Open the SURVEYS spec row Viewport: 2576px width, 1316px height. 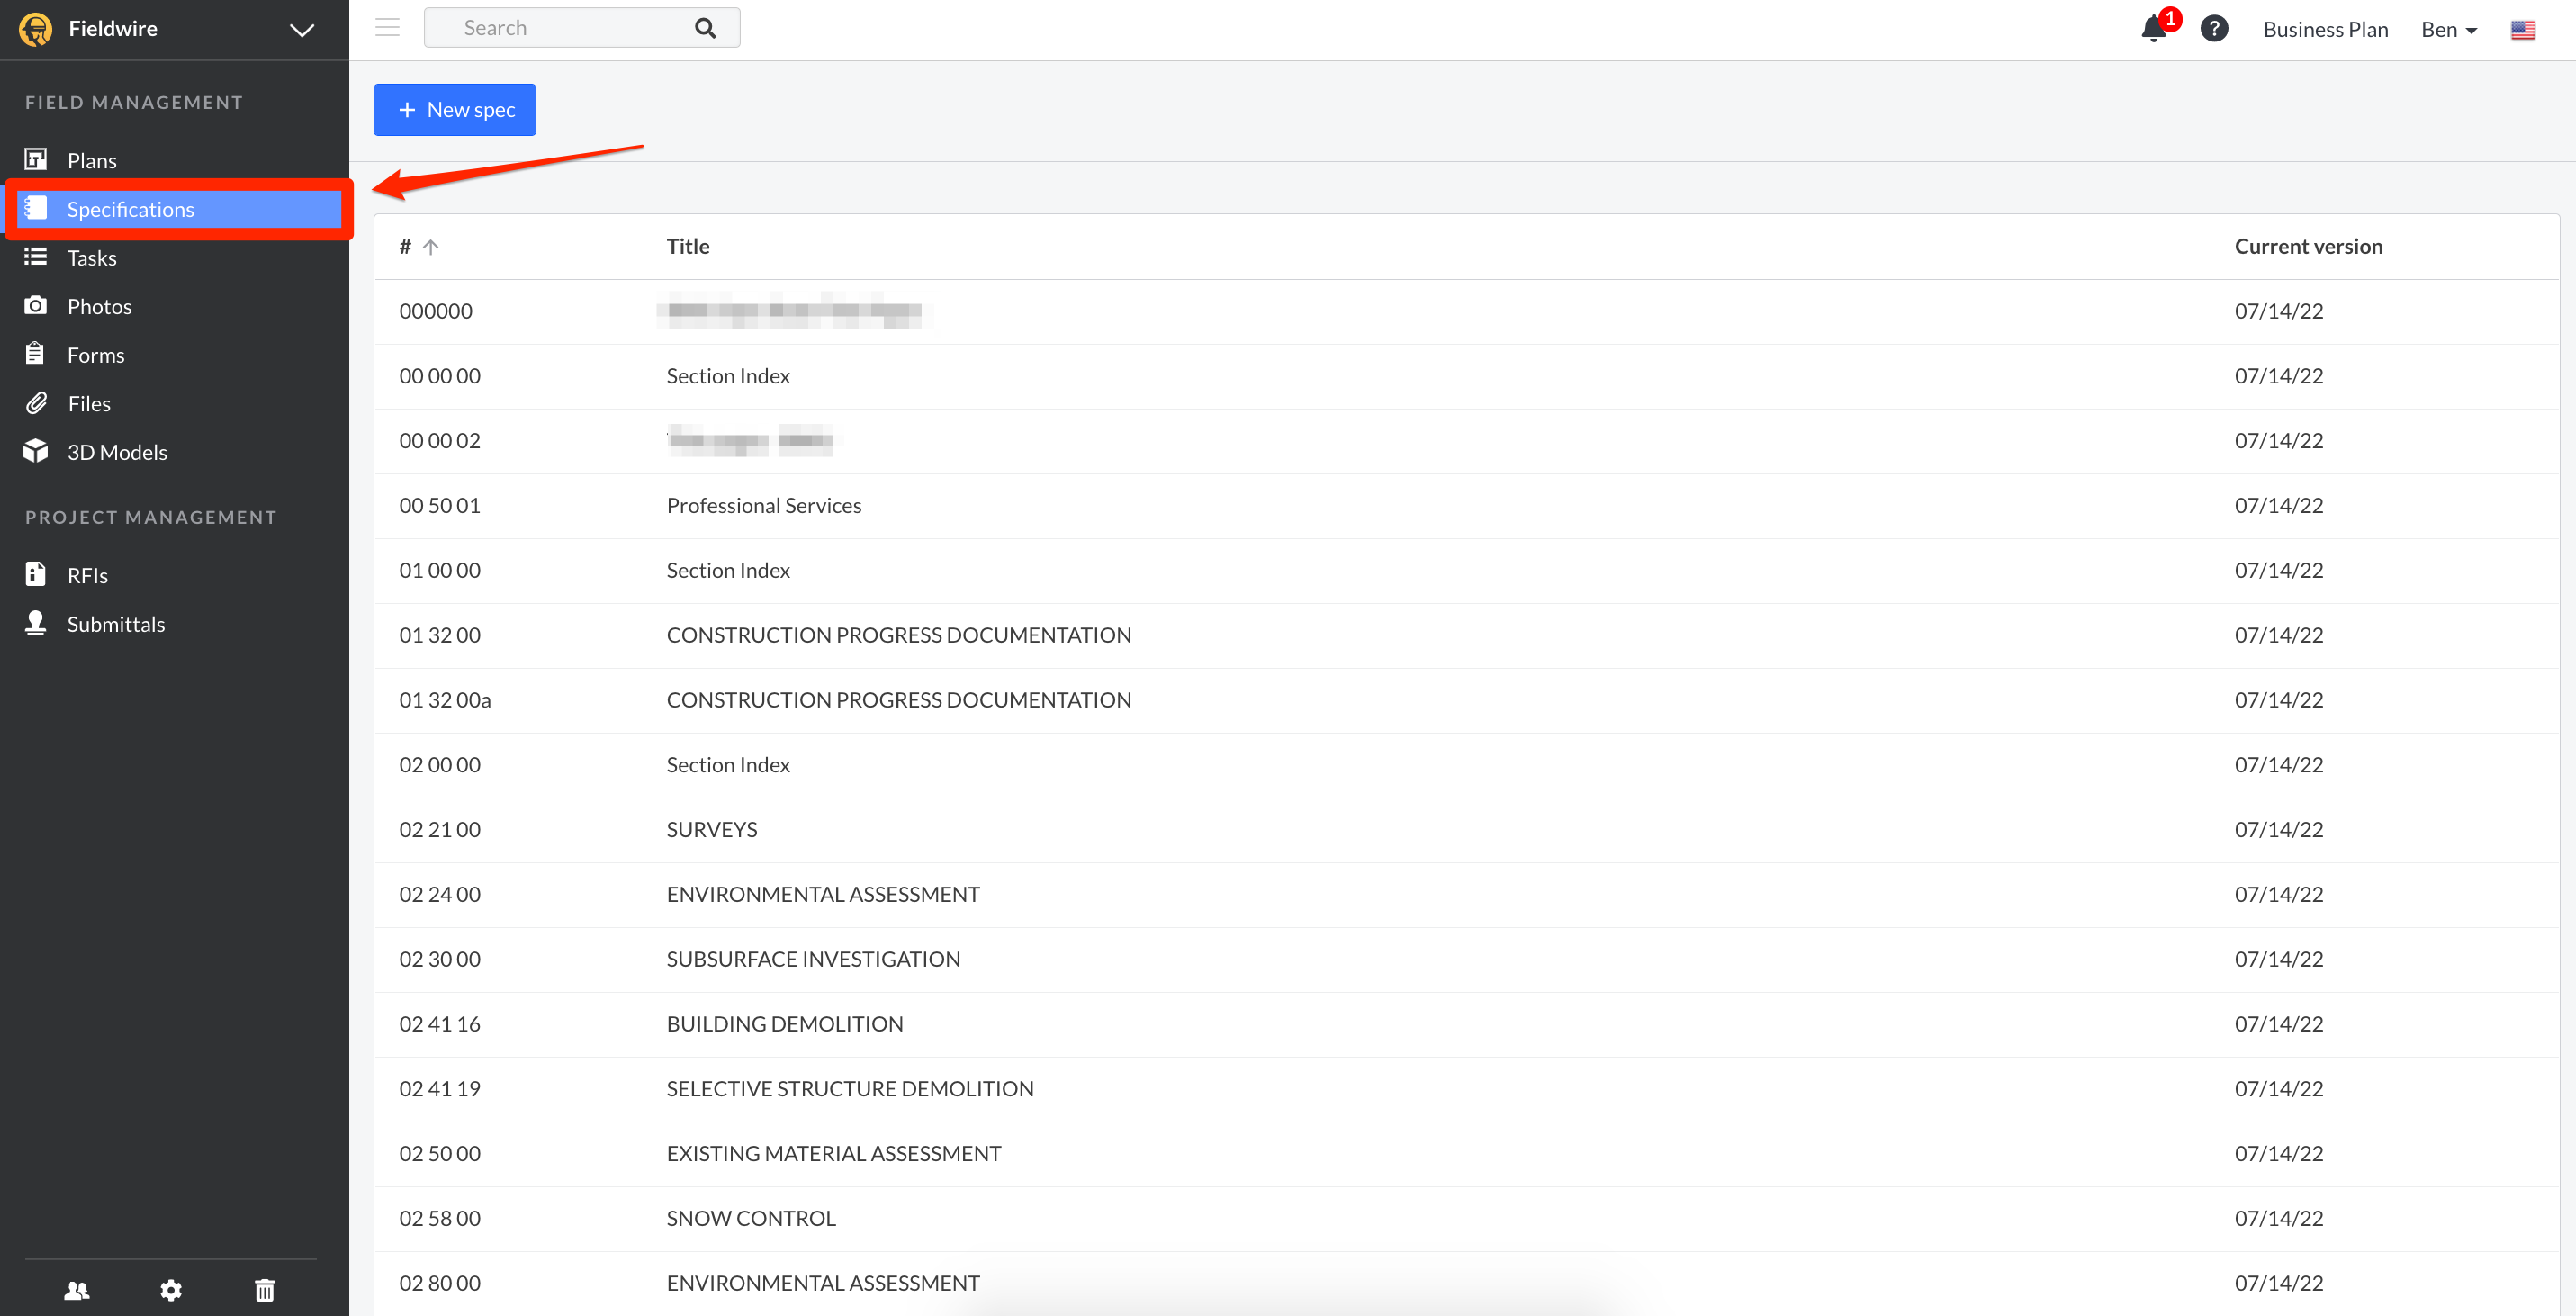click(x=711, y=829)
